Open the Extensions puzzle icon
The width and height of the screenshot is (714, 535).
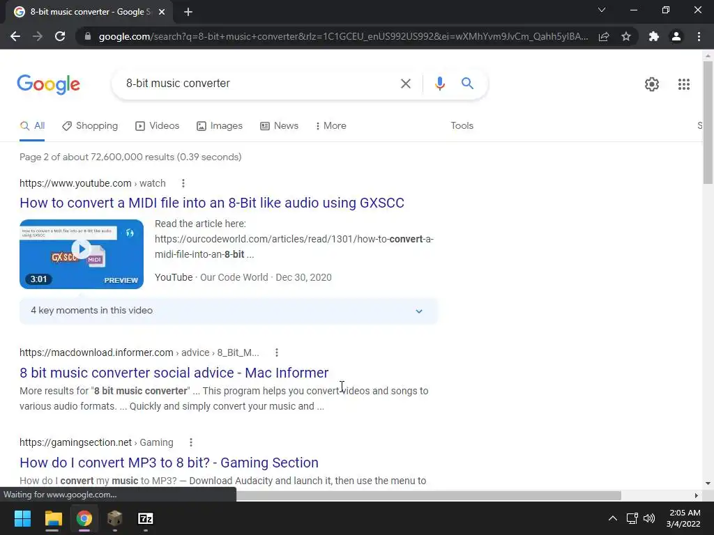click(x=654, y=36)
